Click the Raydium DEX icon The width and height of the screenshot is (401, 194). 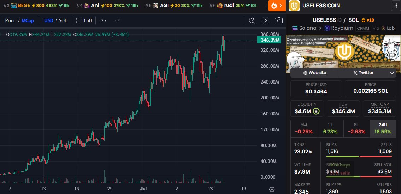(327, 28)
